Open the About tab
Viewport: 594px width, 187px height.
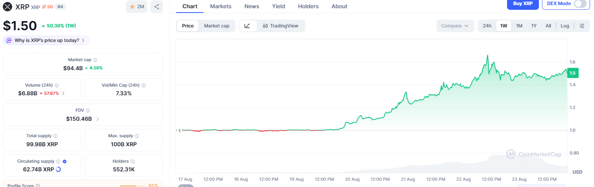[339, 6]
